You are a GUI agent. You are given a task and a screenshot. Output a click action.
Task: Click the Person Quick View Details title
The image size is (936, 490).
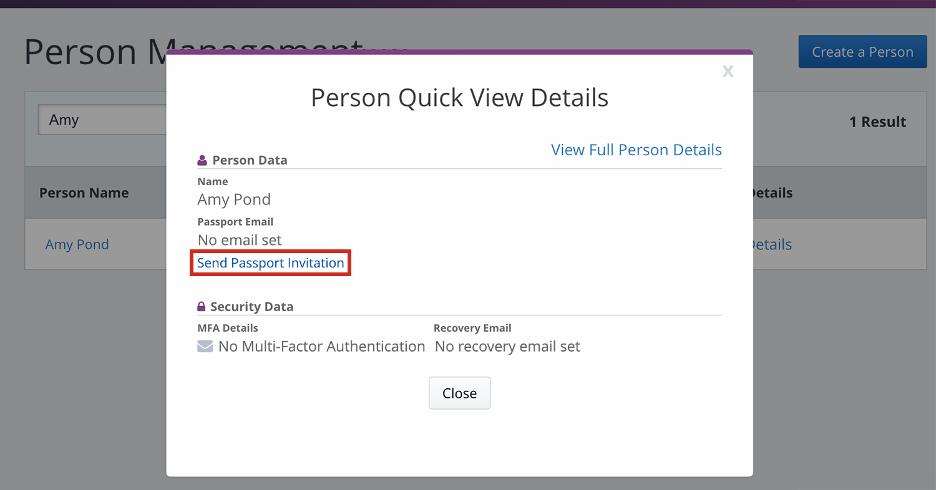coord(459,98)
